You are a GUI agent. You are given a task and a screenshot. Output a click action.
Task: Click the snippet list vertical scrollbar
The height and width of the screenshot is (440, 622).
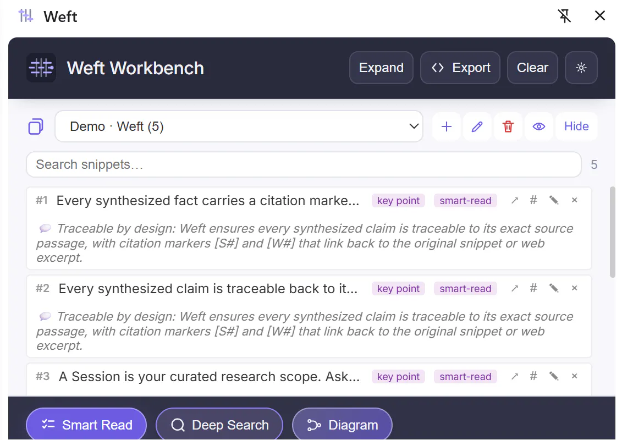pyautogui.click(x=613, y=232)
